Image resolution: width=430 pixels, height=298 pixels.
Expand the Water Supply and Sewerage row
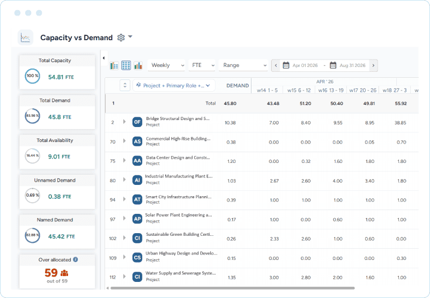pyautogui.click(x=124, y=277)
